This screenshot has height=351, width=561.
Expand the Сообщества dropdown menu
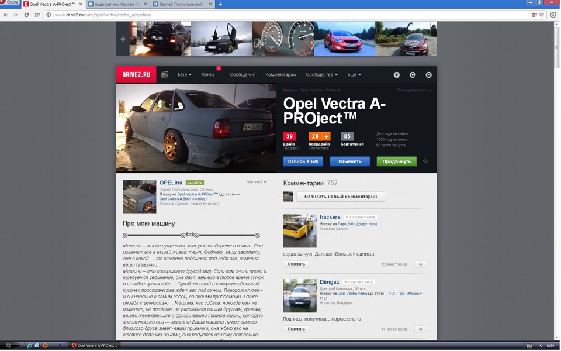pyautogui.click(x=321, y=74)
